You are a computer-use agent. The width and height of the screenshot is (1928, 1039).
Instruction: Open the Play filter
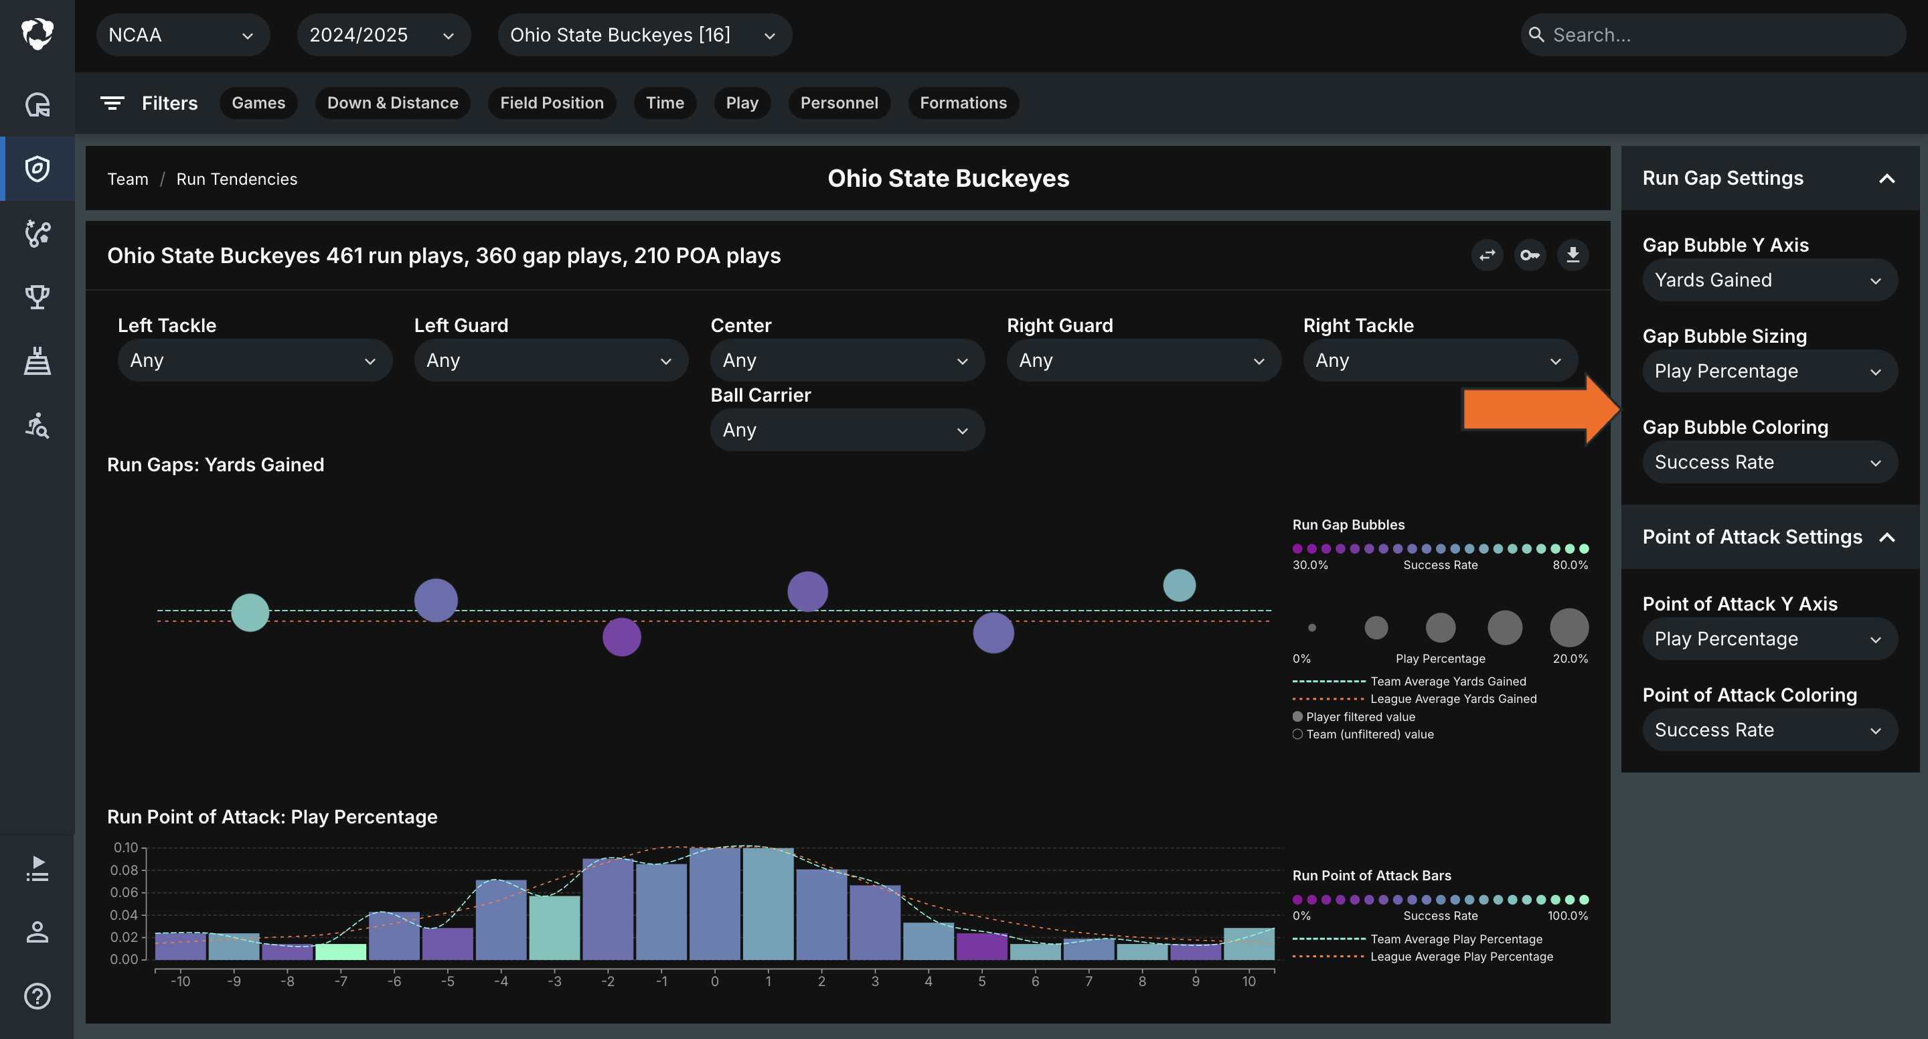(x=742, y=103)
